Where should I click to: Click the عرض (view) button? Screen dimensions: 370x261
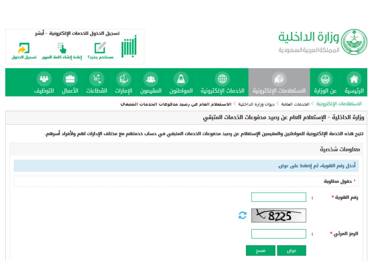click(291, 250)
